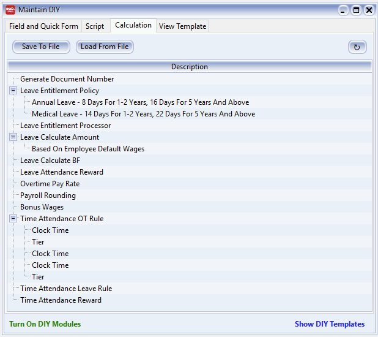Collapse the Leave Calculate Amount node
The width and height of the screenshot is (378, 337).
click(x=13, y=137)
